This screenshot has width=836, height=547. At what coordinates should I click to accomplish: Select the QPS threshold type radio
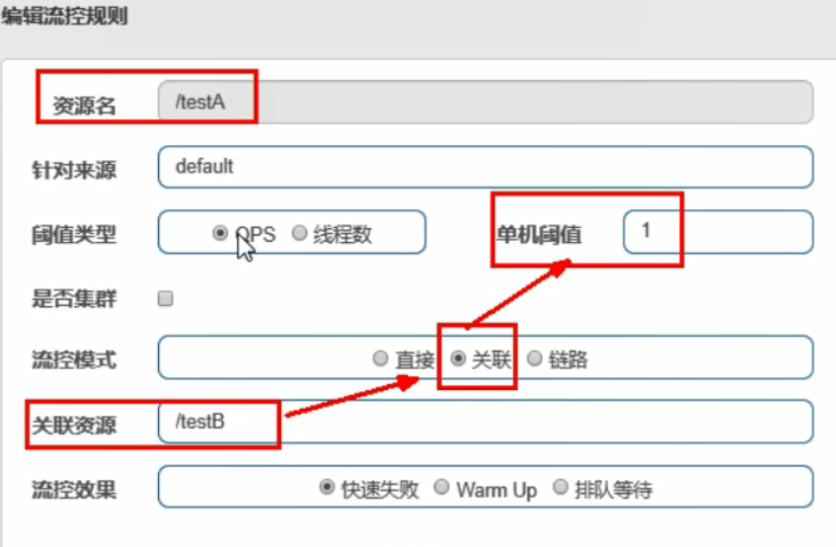pyautogui.click(x=220, y=233)
